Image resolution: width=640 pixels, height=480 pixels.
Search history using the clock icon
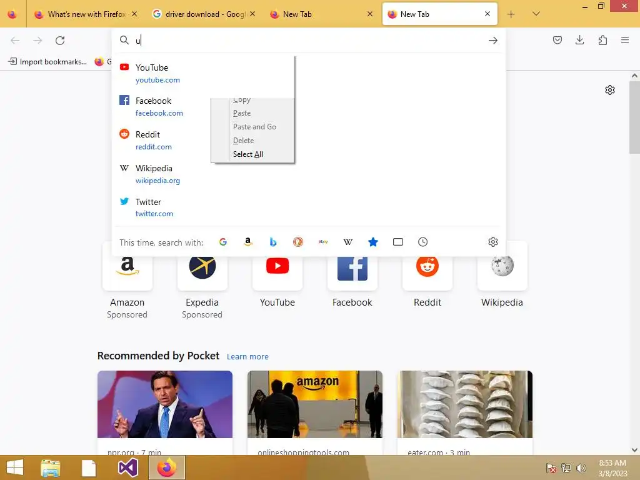point(423,242)
